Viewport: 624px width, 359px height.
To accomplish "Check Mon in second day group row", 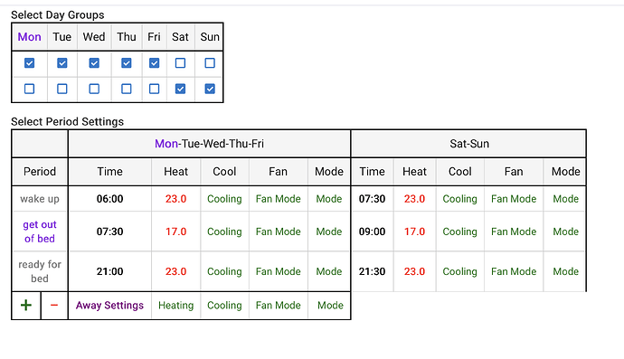I will point(30,89).
